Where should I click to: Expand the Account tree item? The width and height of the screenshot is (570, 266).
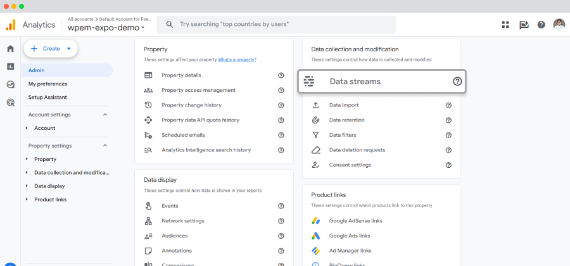[27, 128]
